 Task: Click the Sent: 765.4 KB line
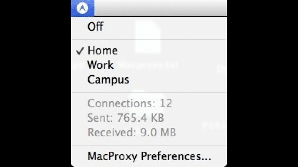[126, 118]
